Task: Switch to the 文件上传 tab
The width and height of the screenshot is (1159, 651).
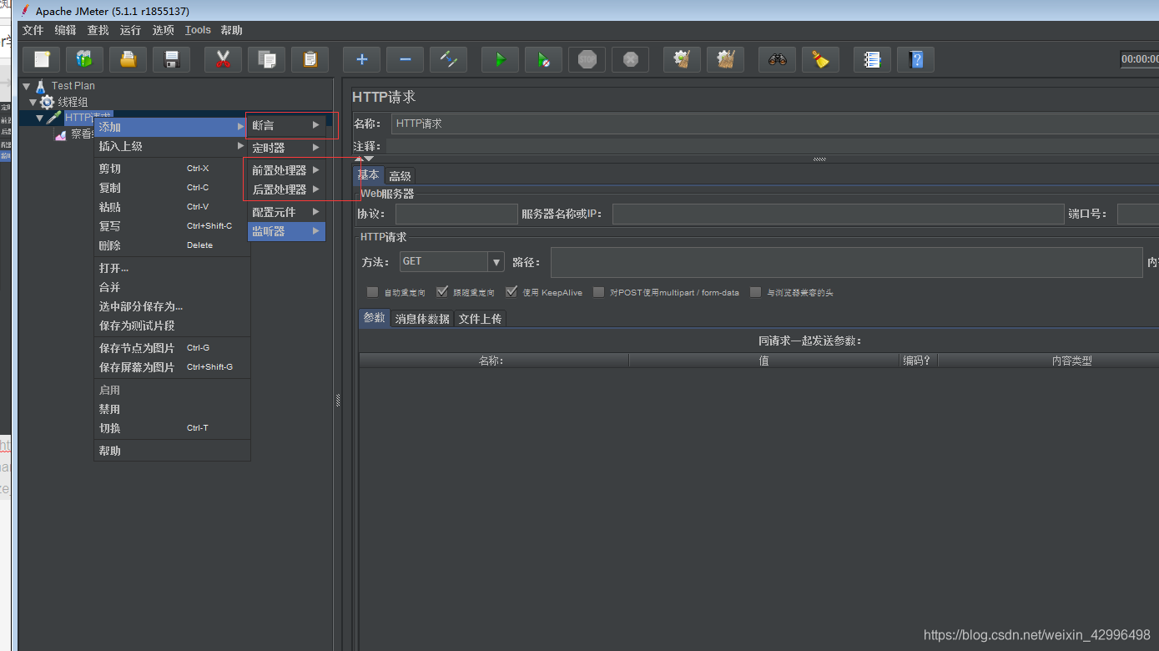Action: point(480,319)
